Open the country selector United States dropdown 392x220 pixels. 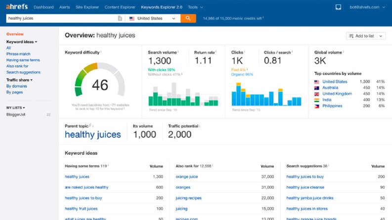click(x=153, y=18)
